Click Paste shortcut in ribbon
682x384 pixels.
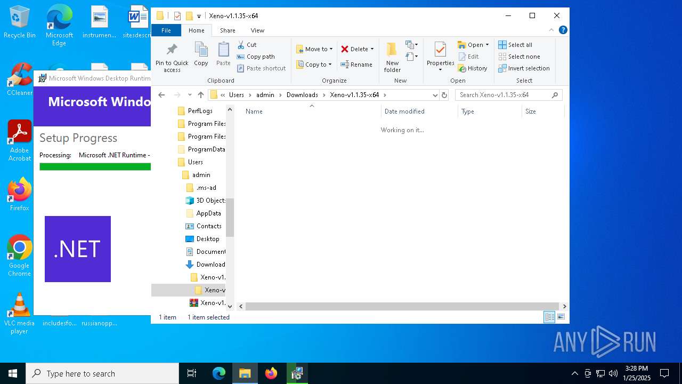[262, 68]
